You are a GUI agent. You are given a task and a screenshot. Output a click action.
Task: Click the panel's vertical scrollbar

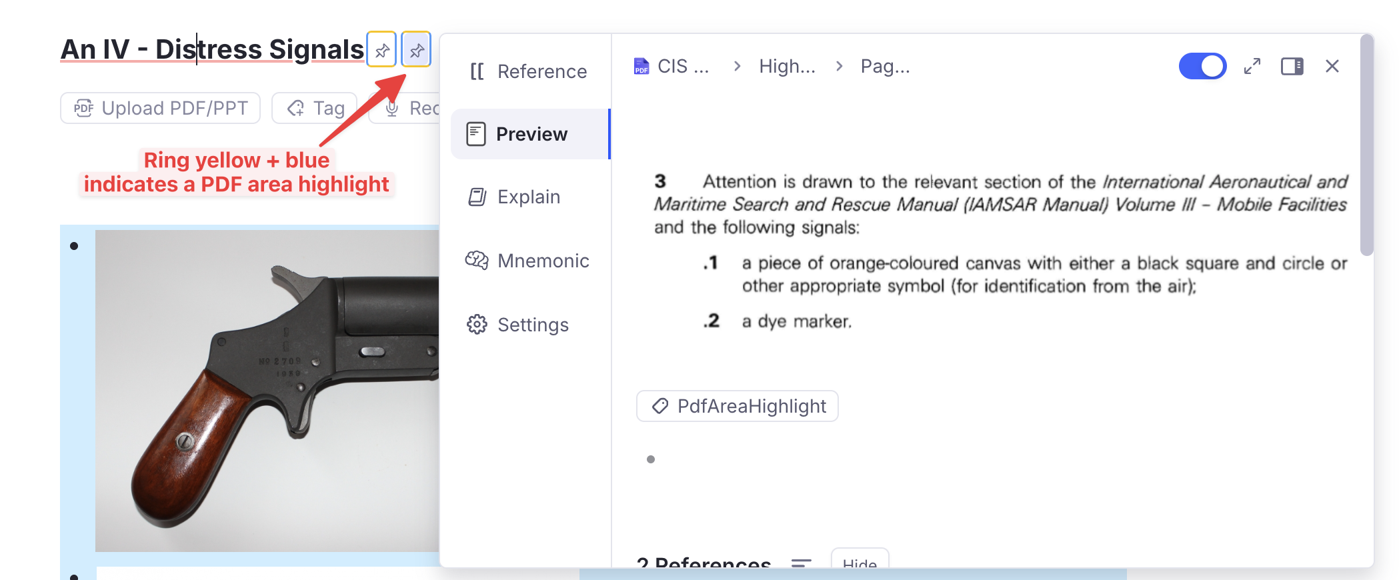pyautogui.click(x=1367, y=145)
